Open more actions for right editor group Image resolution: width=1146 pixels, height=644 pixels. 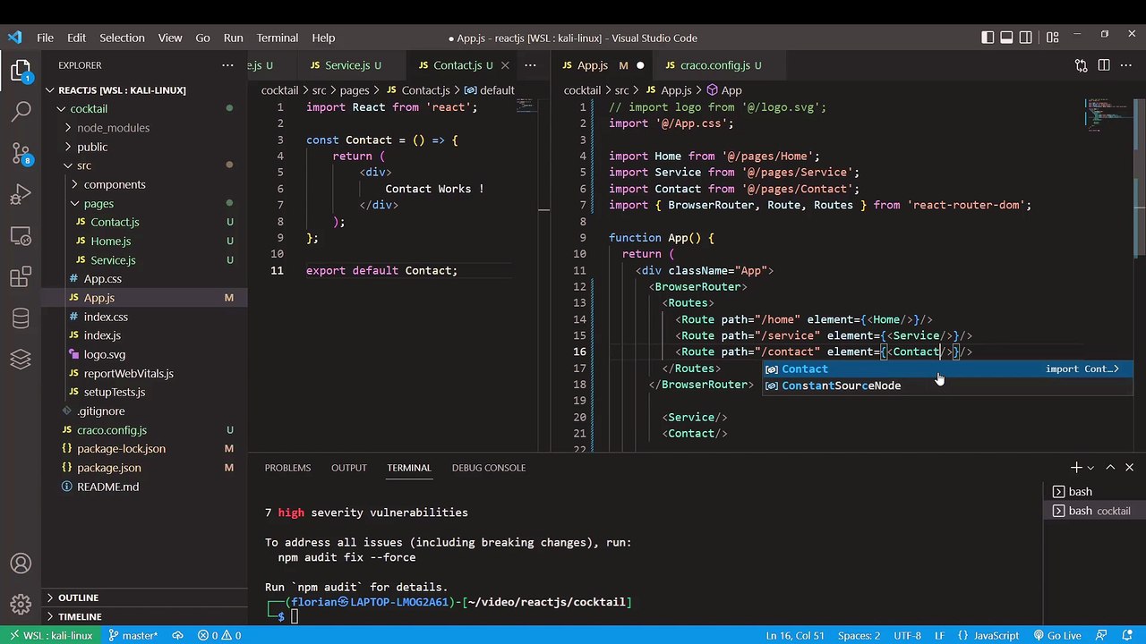[1127, 65]
